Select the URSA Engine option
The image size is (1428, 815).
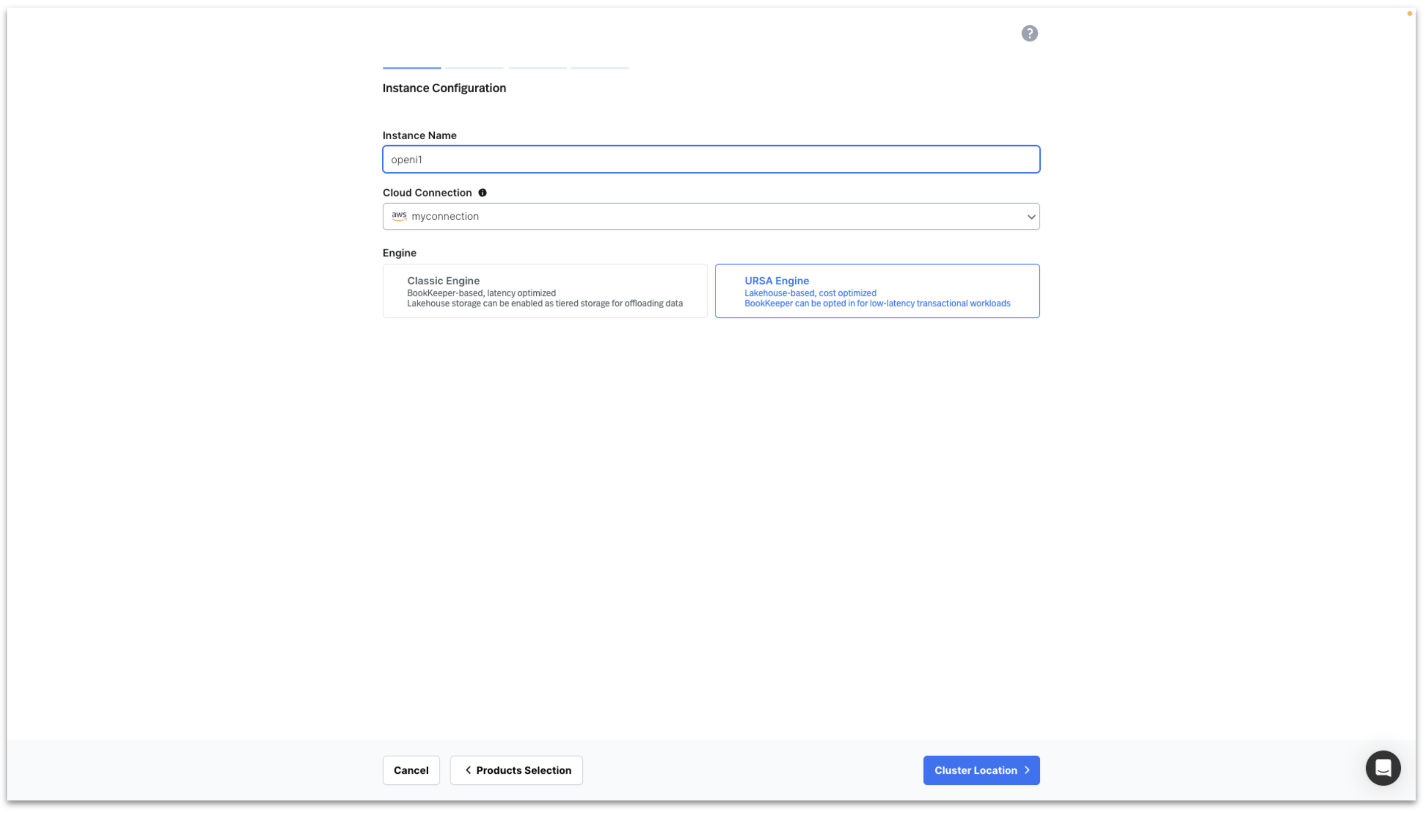[x=876, y=291]
